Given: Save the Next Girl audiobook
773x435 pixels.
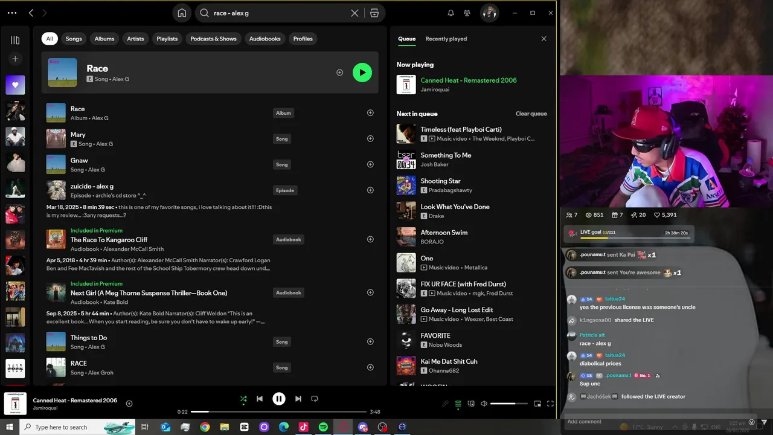Looking at the screenshot, I should click(x=370, y=292).
